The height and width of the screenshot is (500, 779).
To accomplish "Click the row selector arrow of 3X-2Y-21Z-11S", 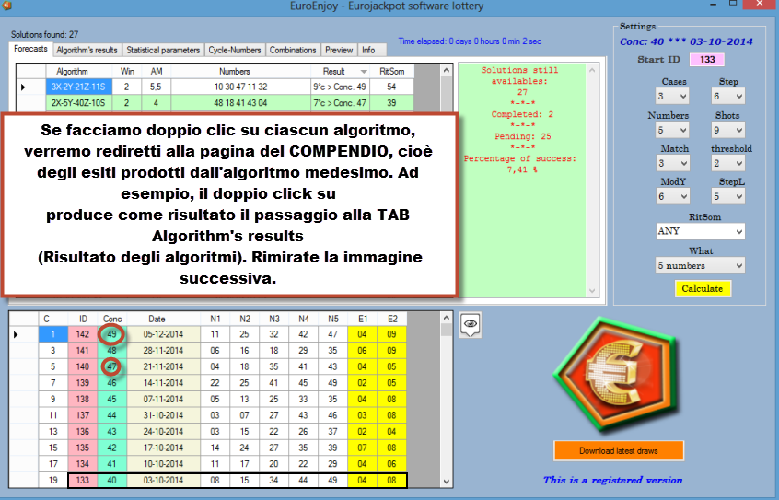I will pyautogui.click(x=30, y=87).
